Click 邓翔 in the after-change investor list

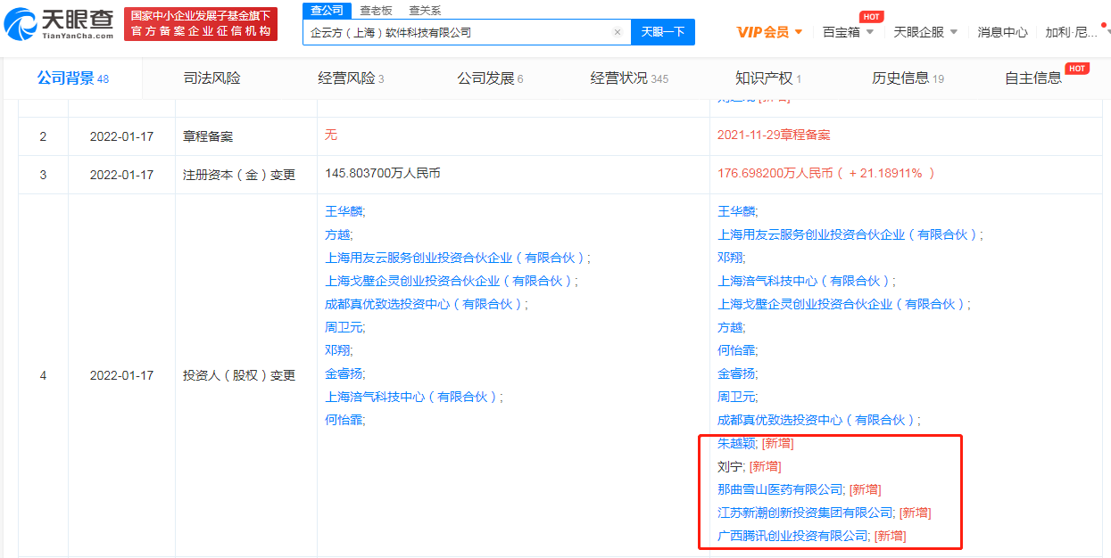pyautogui.click(x=731, y=258)
